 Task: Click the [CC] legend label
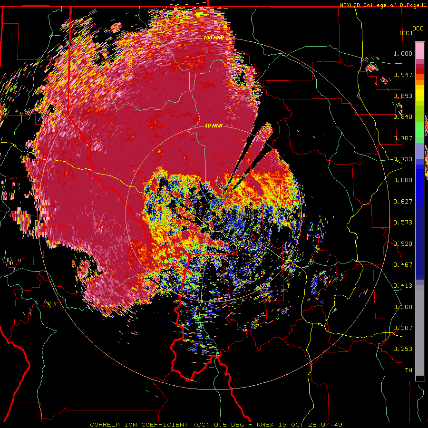(406, 33)
